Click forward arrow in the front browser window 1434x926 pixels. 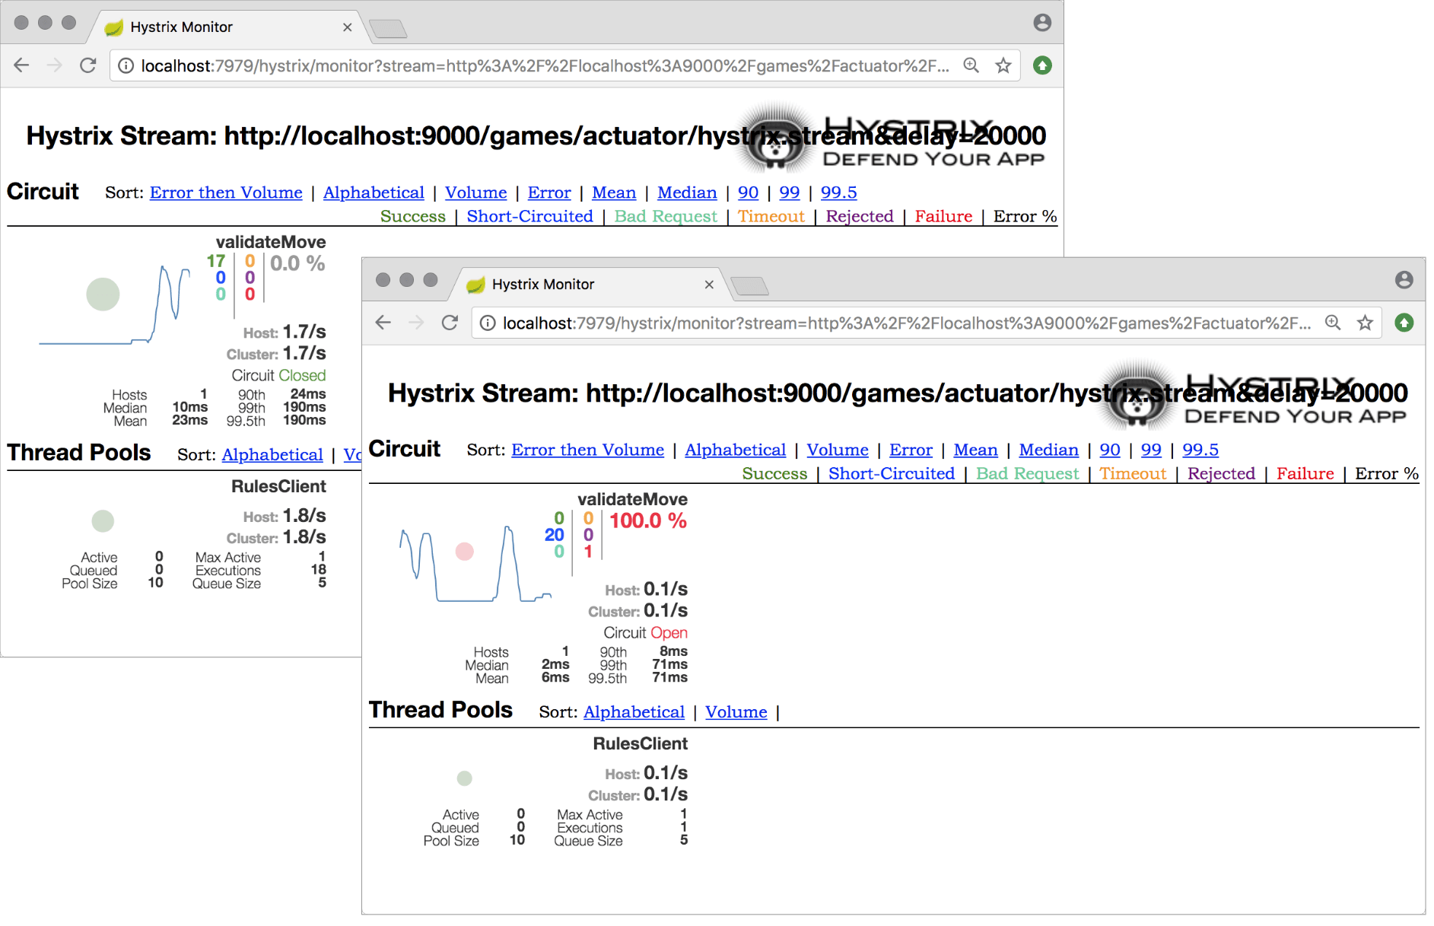point(416,323)
